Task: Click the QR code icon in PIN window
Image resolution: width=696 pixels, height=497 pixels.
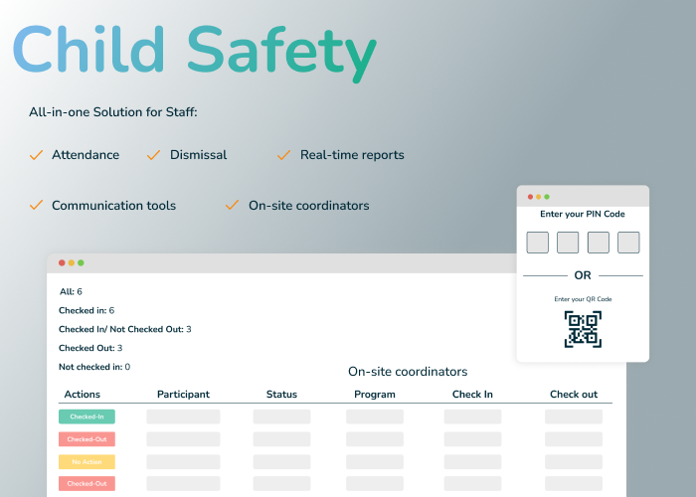Action: click(583, 329)
